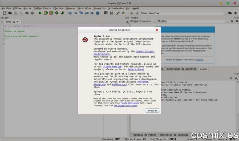Open the Editar menu
239x141 pixels.
[17, 8]
